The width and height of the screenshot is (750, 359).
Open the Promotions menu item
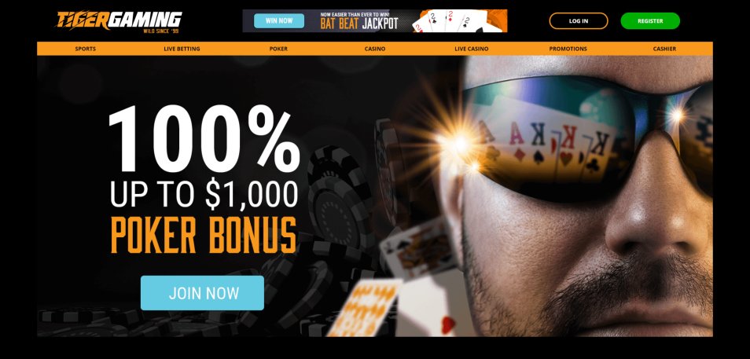point(568,49)
